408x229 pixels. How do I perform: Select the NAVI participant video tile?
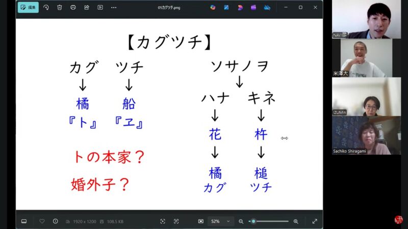(366, 19)
